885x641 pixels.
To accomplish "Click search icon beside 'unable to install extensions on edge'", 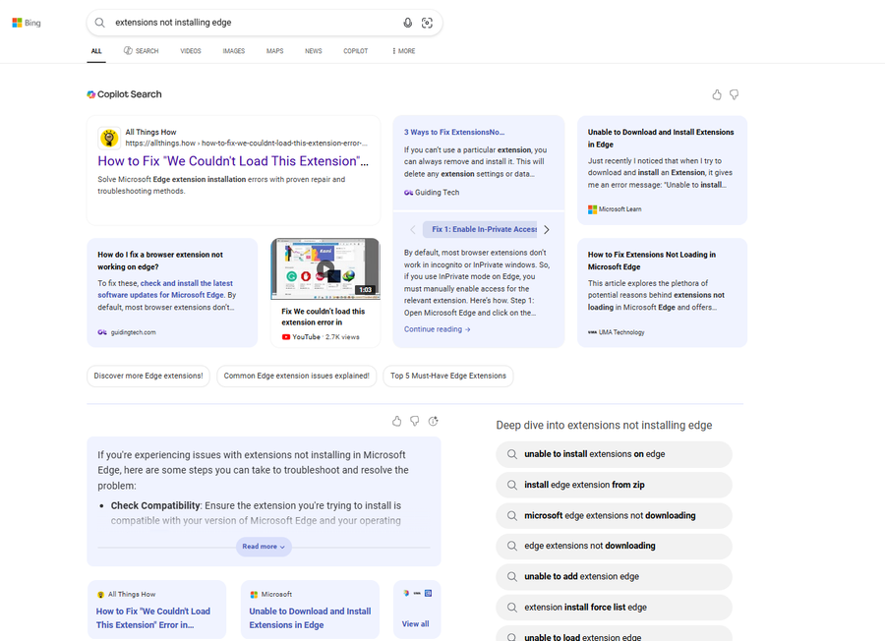I will pyautogui.click(x=512, y=454).
